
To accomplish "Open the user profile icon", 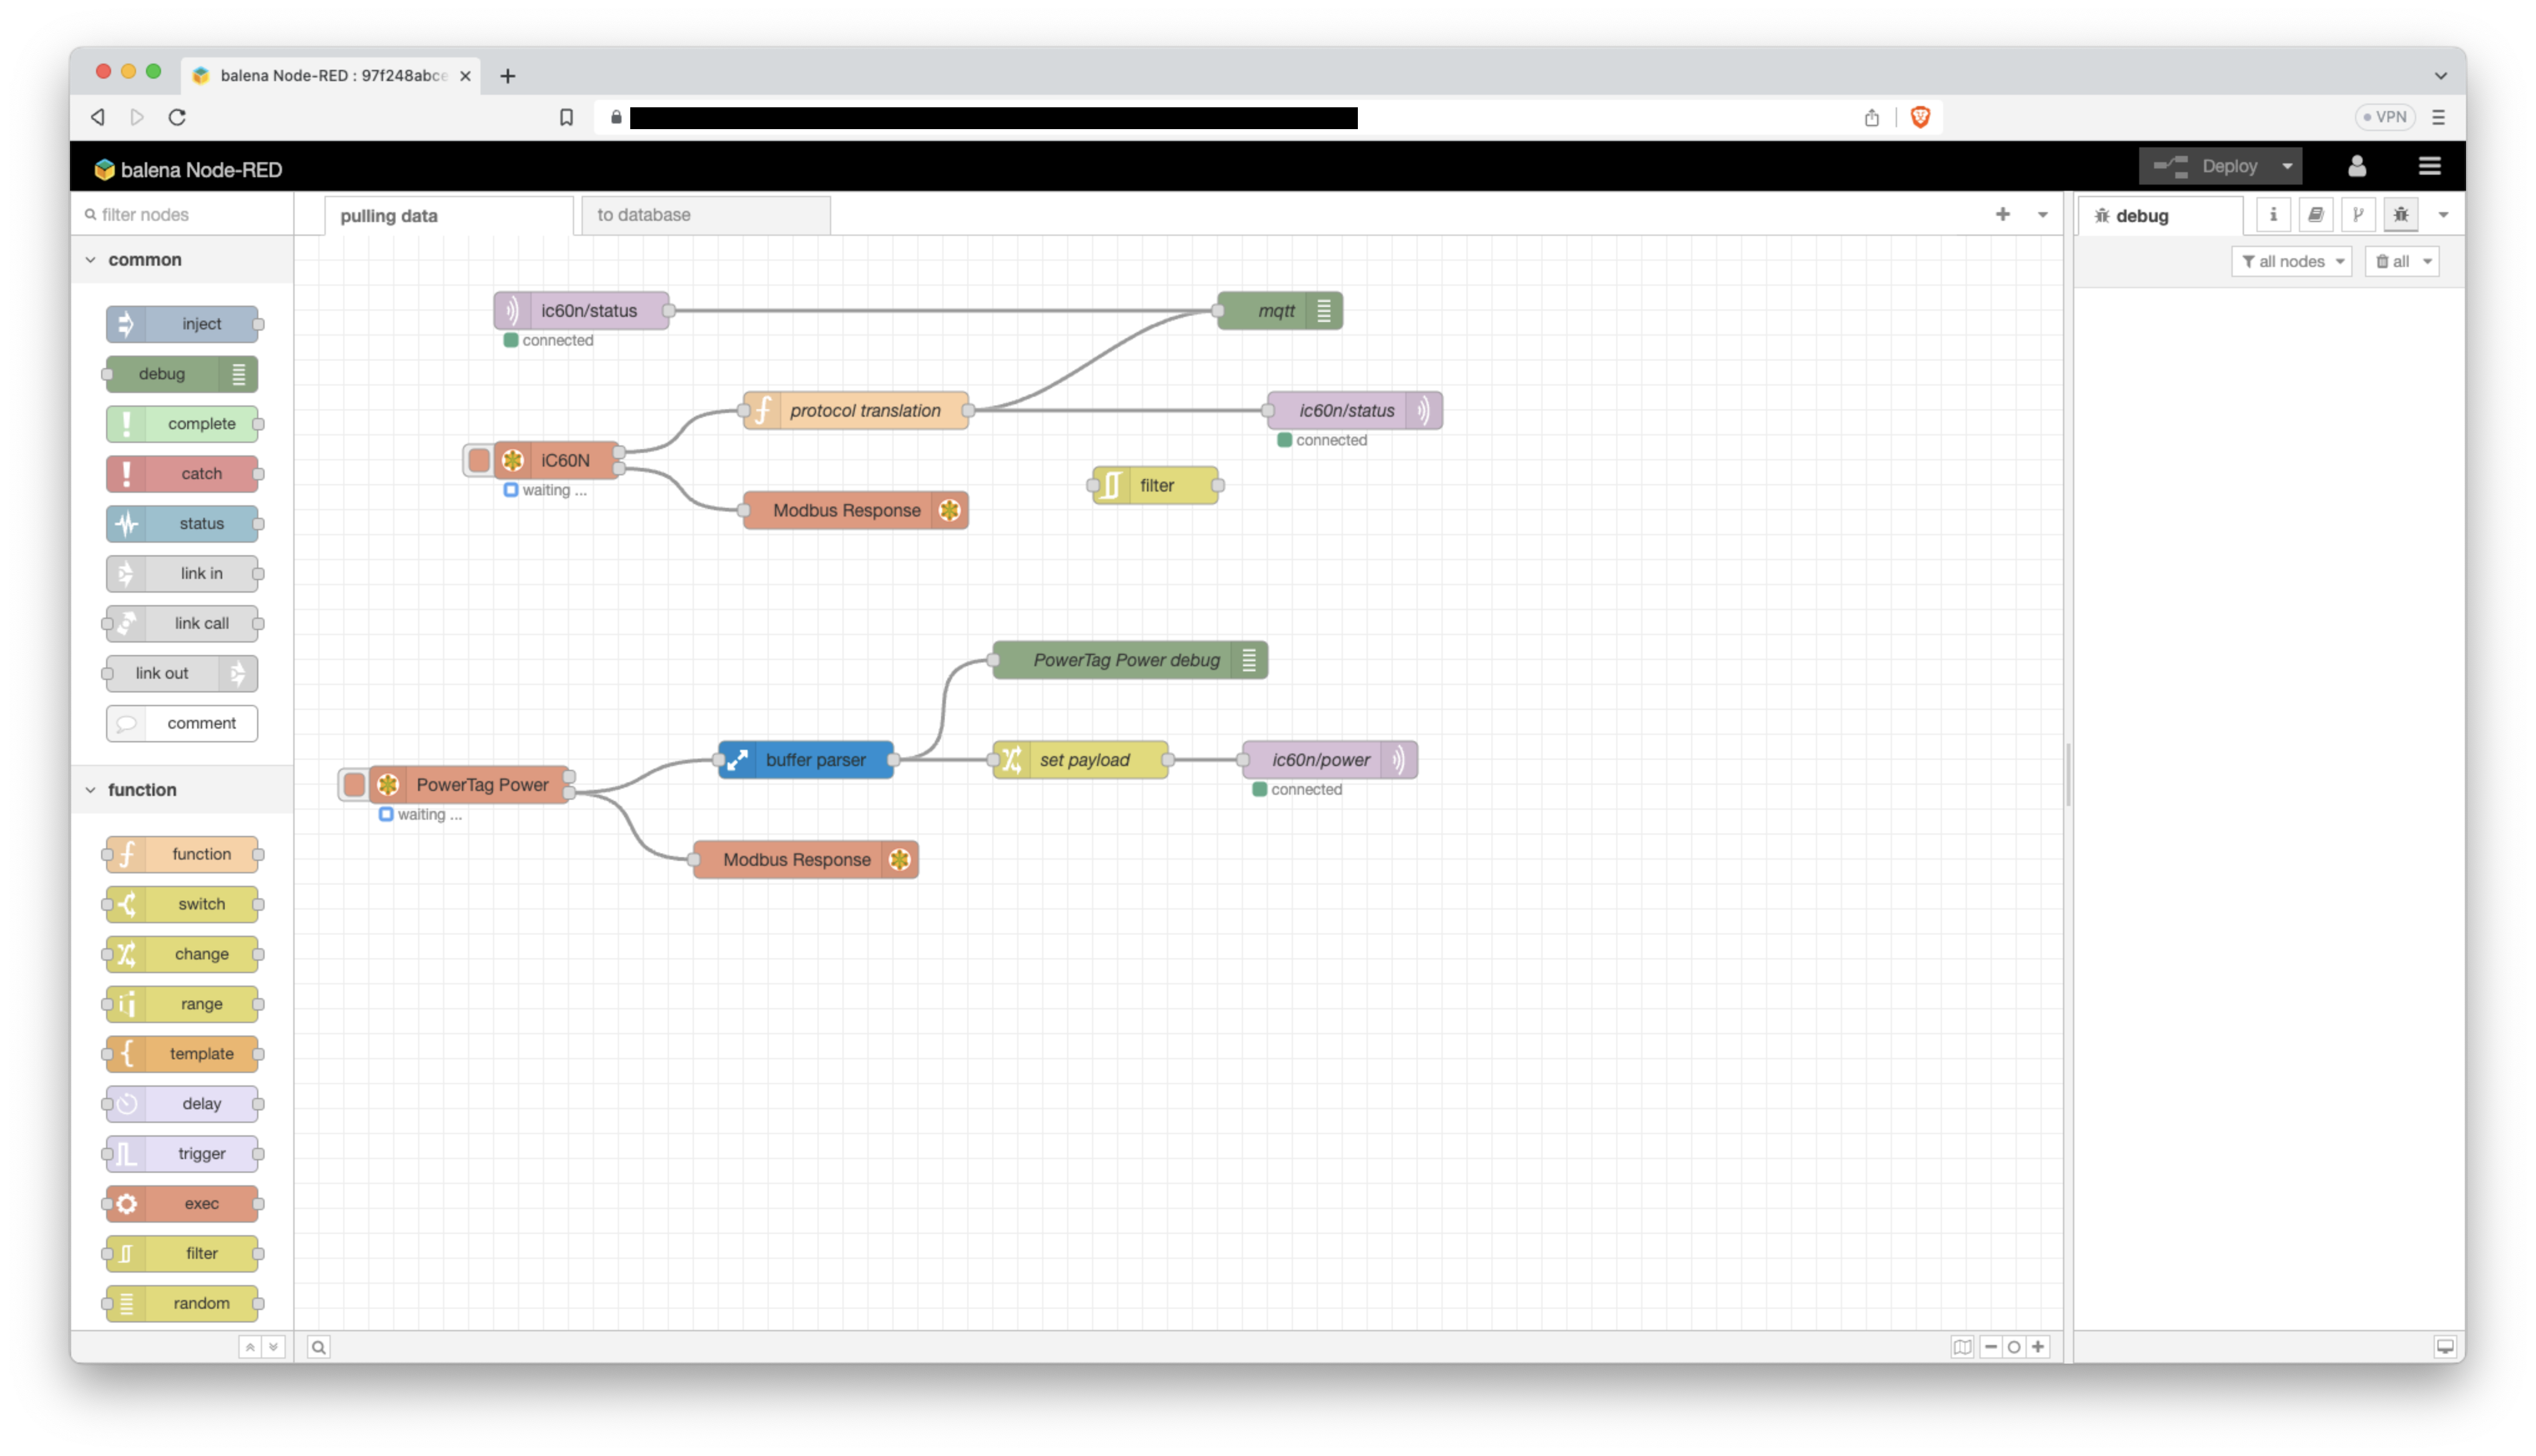I will tap(2357, 166).
